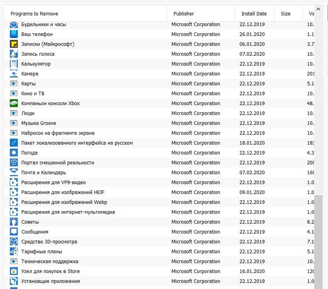This screenshot has width=328, height=289.
Task: Click the Size column header
Action: [x=286, y=14]
